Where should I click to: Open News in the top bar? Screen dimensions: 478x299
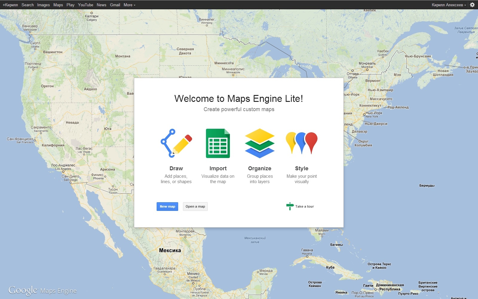click(101, 5)
